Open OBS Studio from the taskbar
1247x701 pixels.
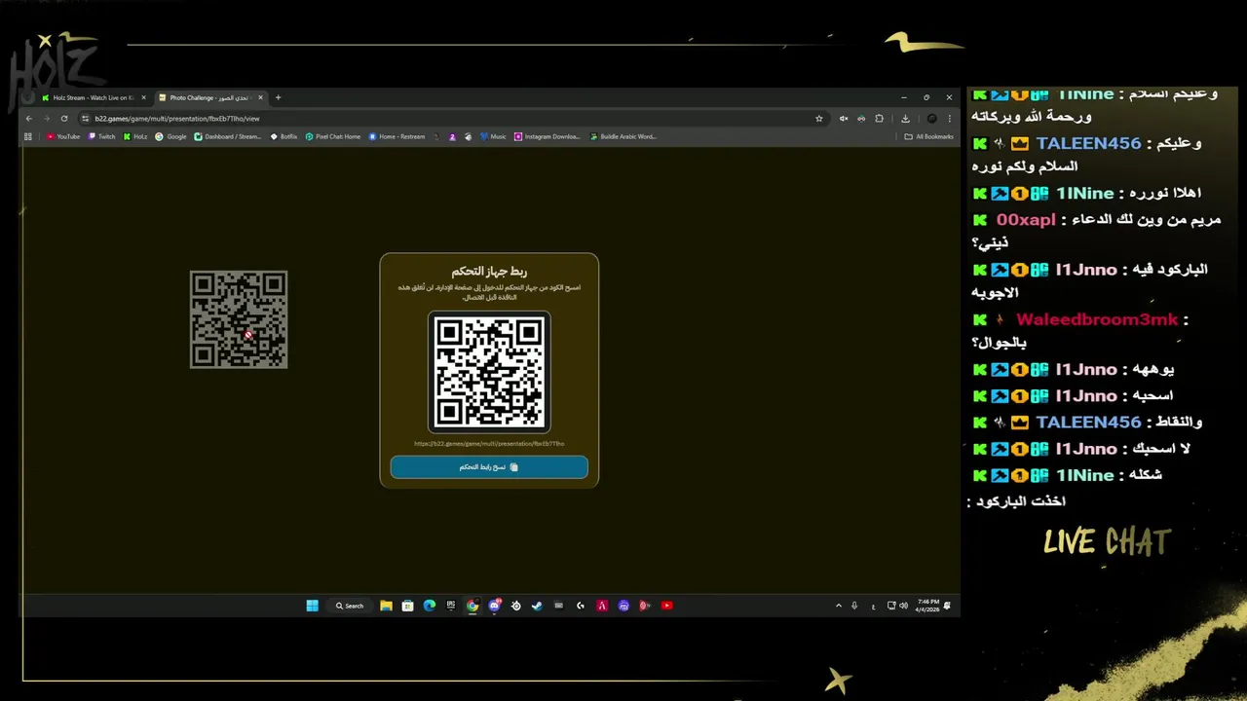pos(515,606)
